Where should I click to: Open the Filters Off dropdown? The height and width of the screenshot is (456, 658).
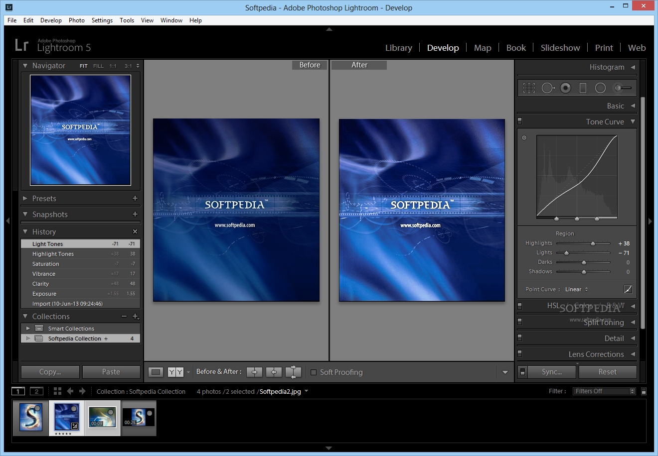tap(605, 391)
